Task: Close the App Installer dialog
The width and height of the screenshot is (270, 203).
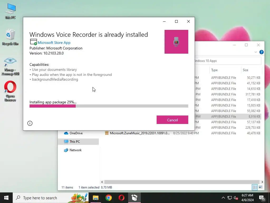Action: tap(189, 21)
